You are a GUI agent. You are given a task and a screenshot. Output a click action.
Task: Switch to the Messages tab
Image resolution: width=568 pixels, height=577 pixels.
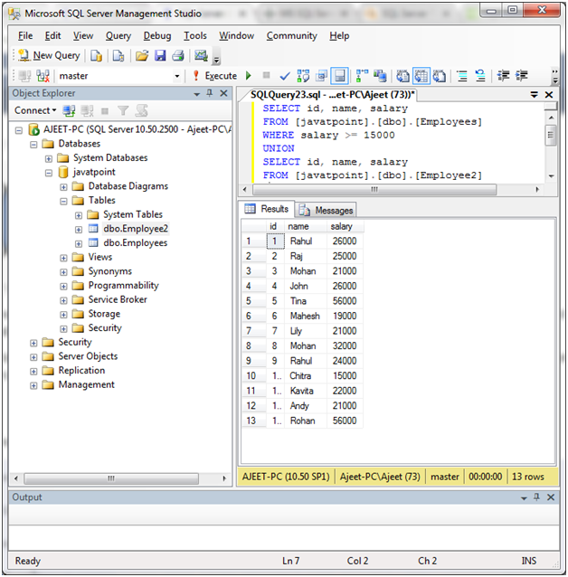(x=326, y=210)
